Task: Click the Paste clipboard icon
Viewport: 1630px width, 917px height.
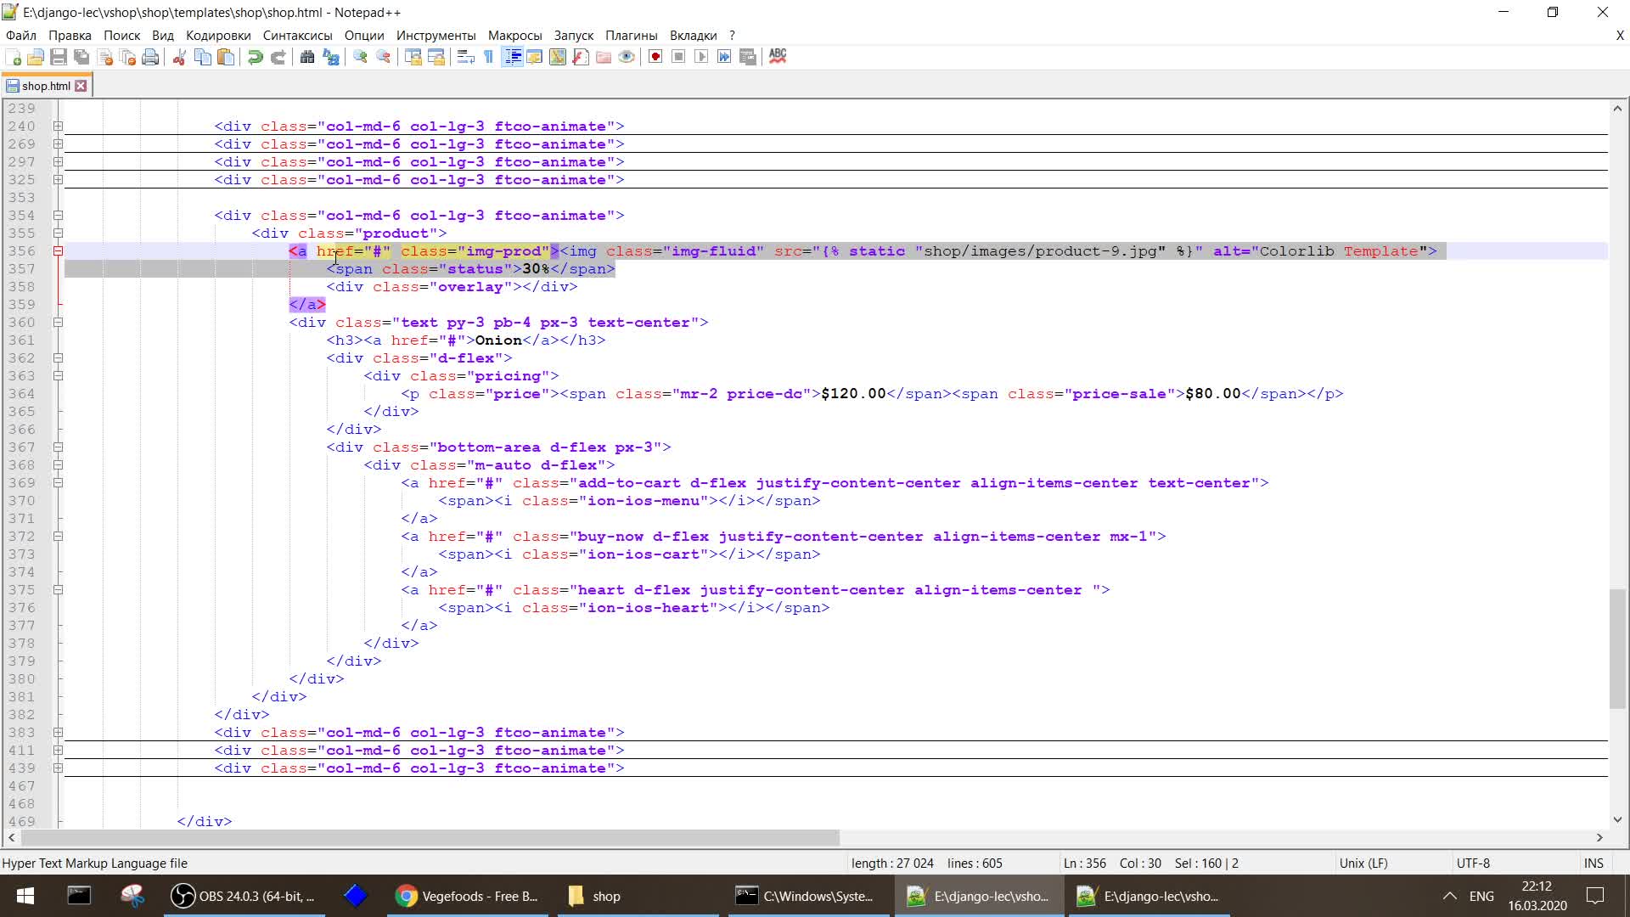Action: coord(226,57)
